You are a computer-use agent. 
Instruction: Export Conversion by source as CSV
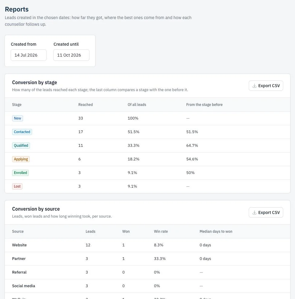(266, 212)
